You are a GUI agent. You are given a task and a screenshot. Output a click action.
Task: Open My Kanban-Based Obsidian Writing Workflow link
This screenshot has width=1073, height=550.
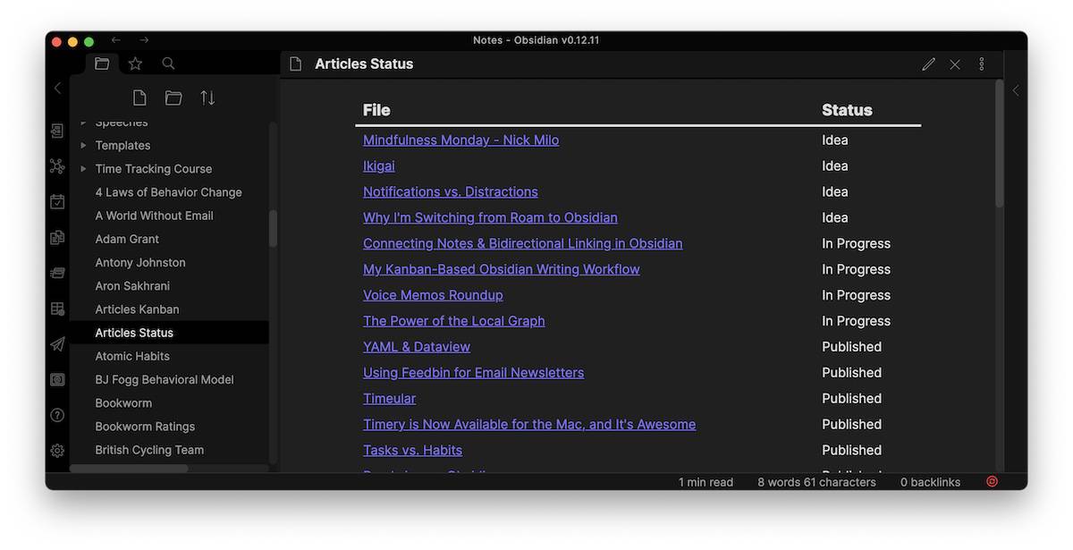[x=502, y=269]
